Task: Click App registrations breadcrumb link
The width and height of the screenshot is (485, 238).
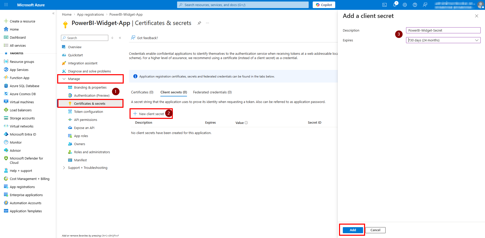Action: tap(90, 14)
